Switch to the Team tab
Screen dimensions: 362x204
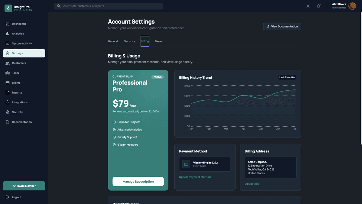[x=158, y=41]
